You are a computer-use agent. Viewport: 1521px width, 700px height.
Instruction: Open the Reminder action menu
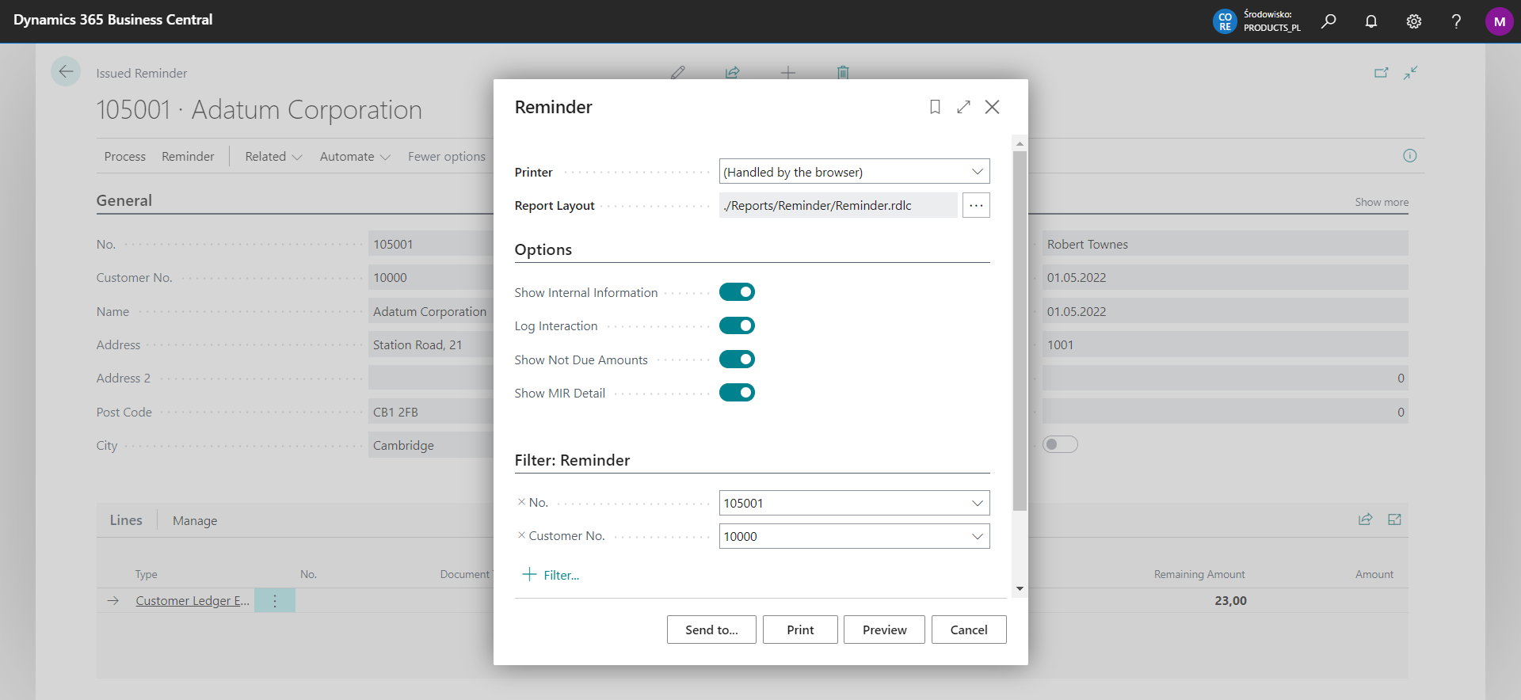click(x=188, y=157)
